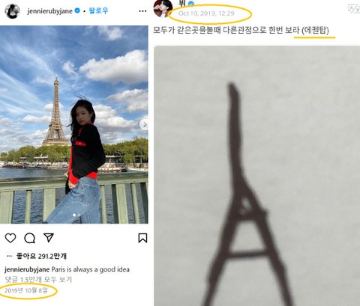Open the post date 2019년 10월 8일
360x306 pixels.
(x=26, y=290)
